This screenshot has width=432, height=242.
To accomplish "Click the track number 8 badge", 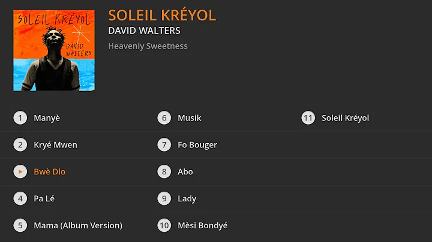I will point(164,172).
